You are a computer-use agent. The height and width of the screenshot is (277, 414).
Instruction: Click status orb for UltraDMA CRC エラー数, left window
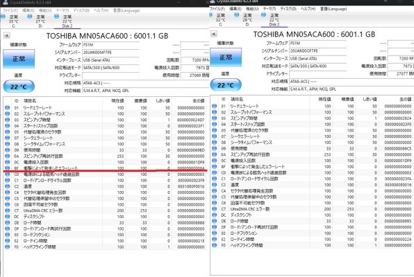pos(8,211)
